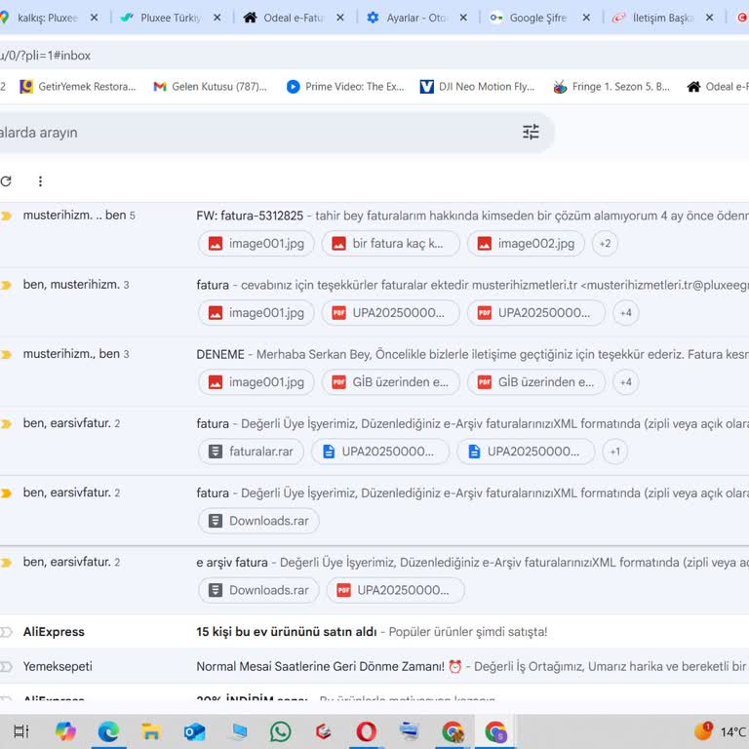Image resolution: width=749 pixels, height=749 pixels.
Task: Open Downloads.rar in the e arşiv fatura email
Action: tap(258, 590)
